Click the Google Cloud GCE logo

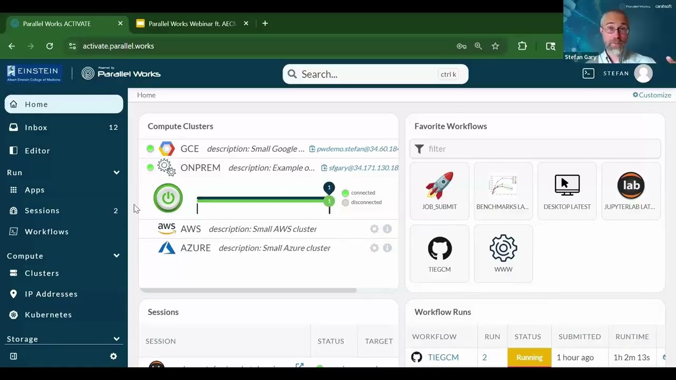[167, 149]
